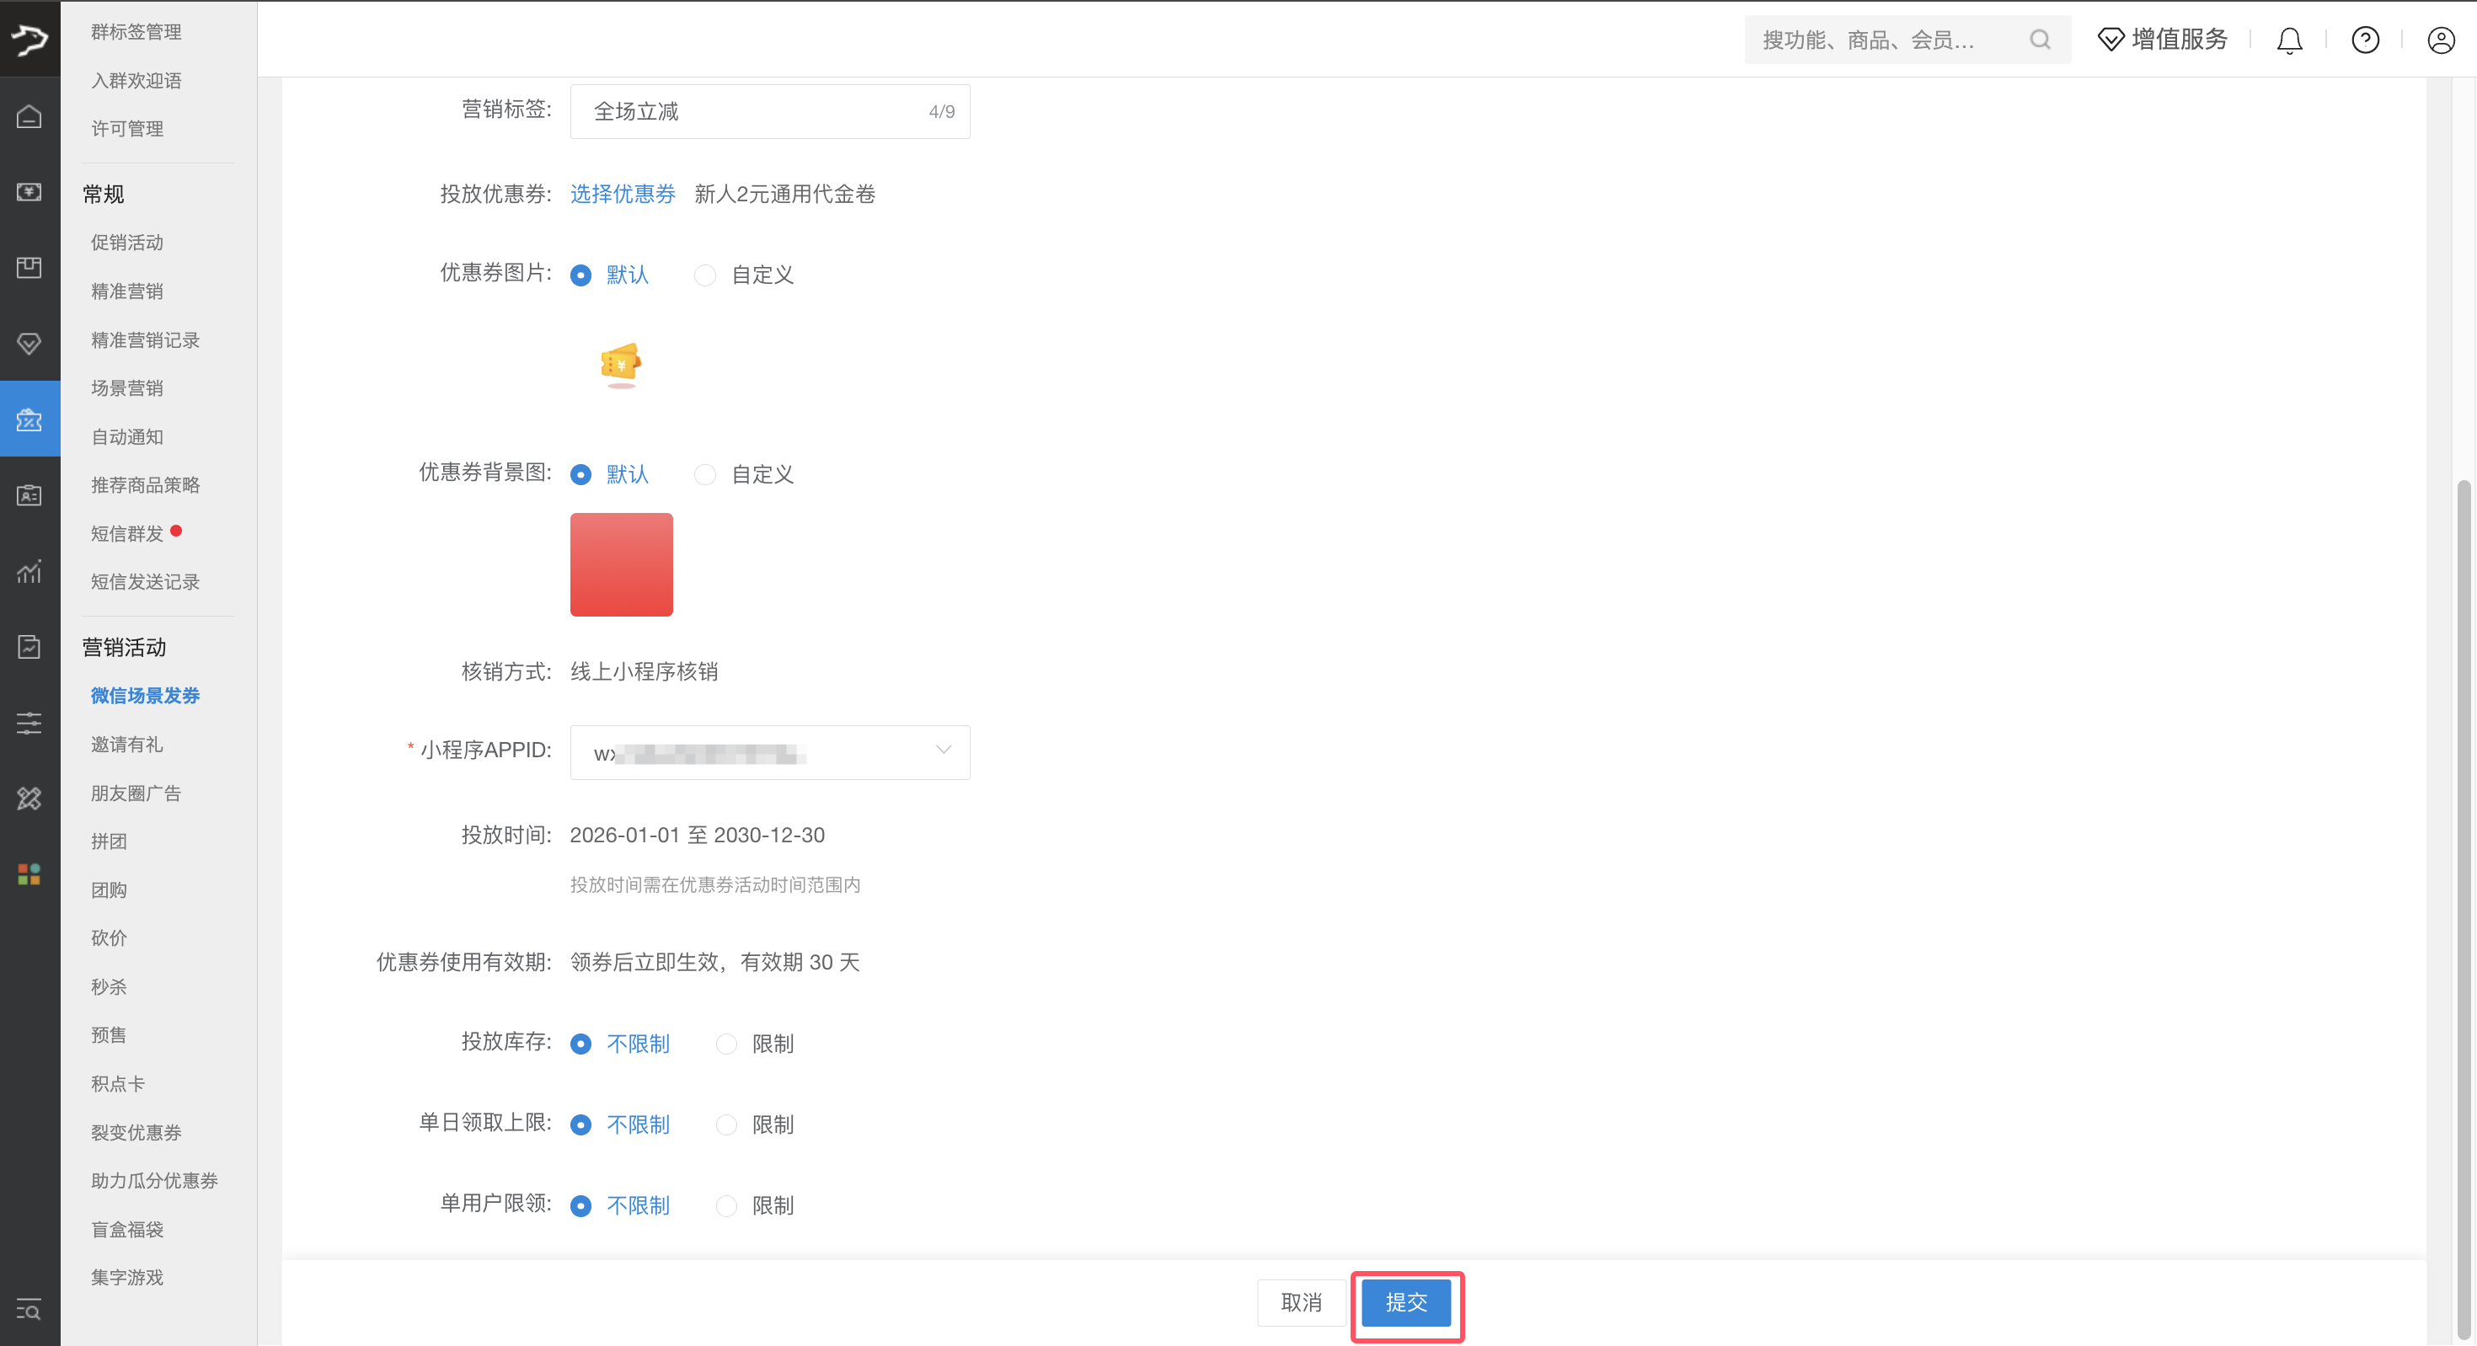Click the diamond 增值服务 icon
Screen dimensions: 2477x1346
click(x=2110, y=40)
